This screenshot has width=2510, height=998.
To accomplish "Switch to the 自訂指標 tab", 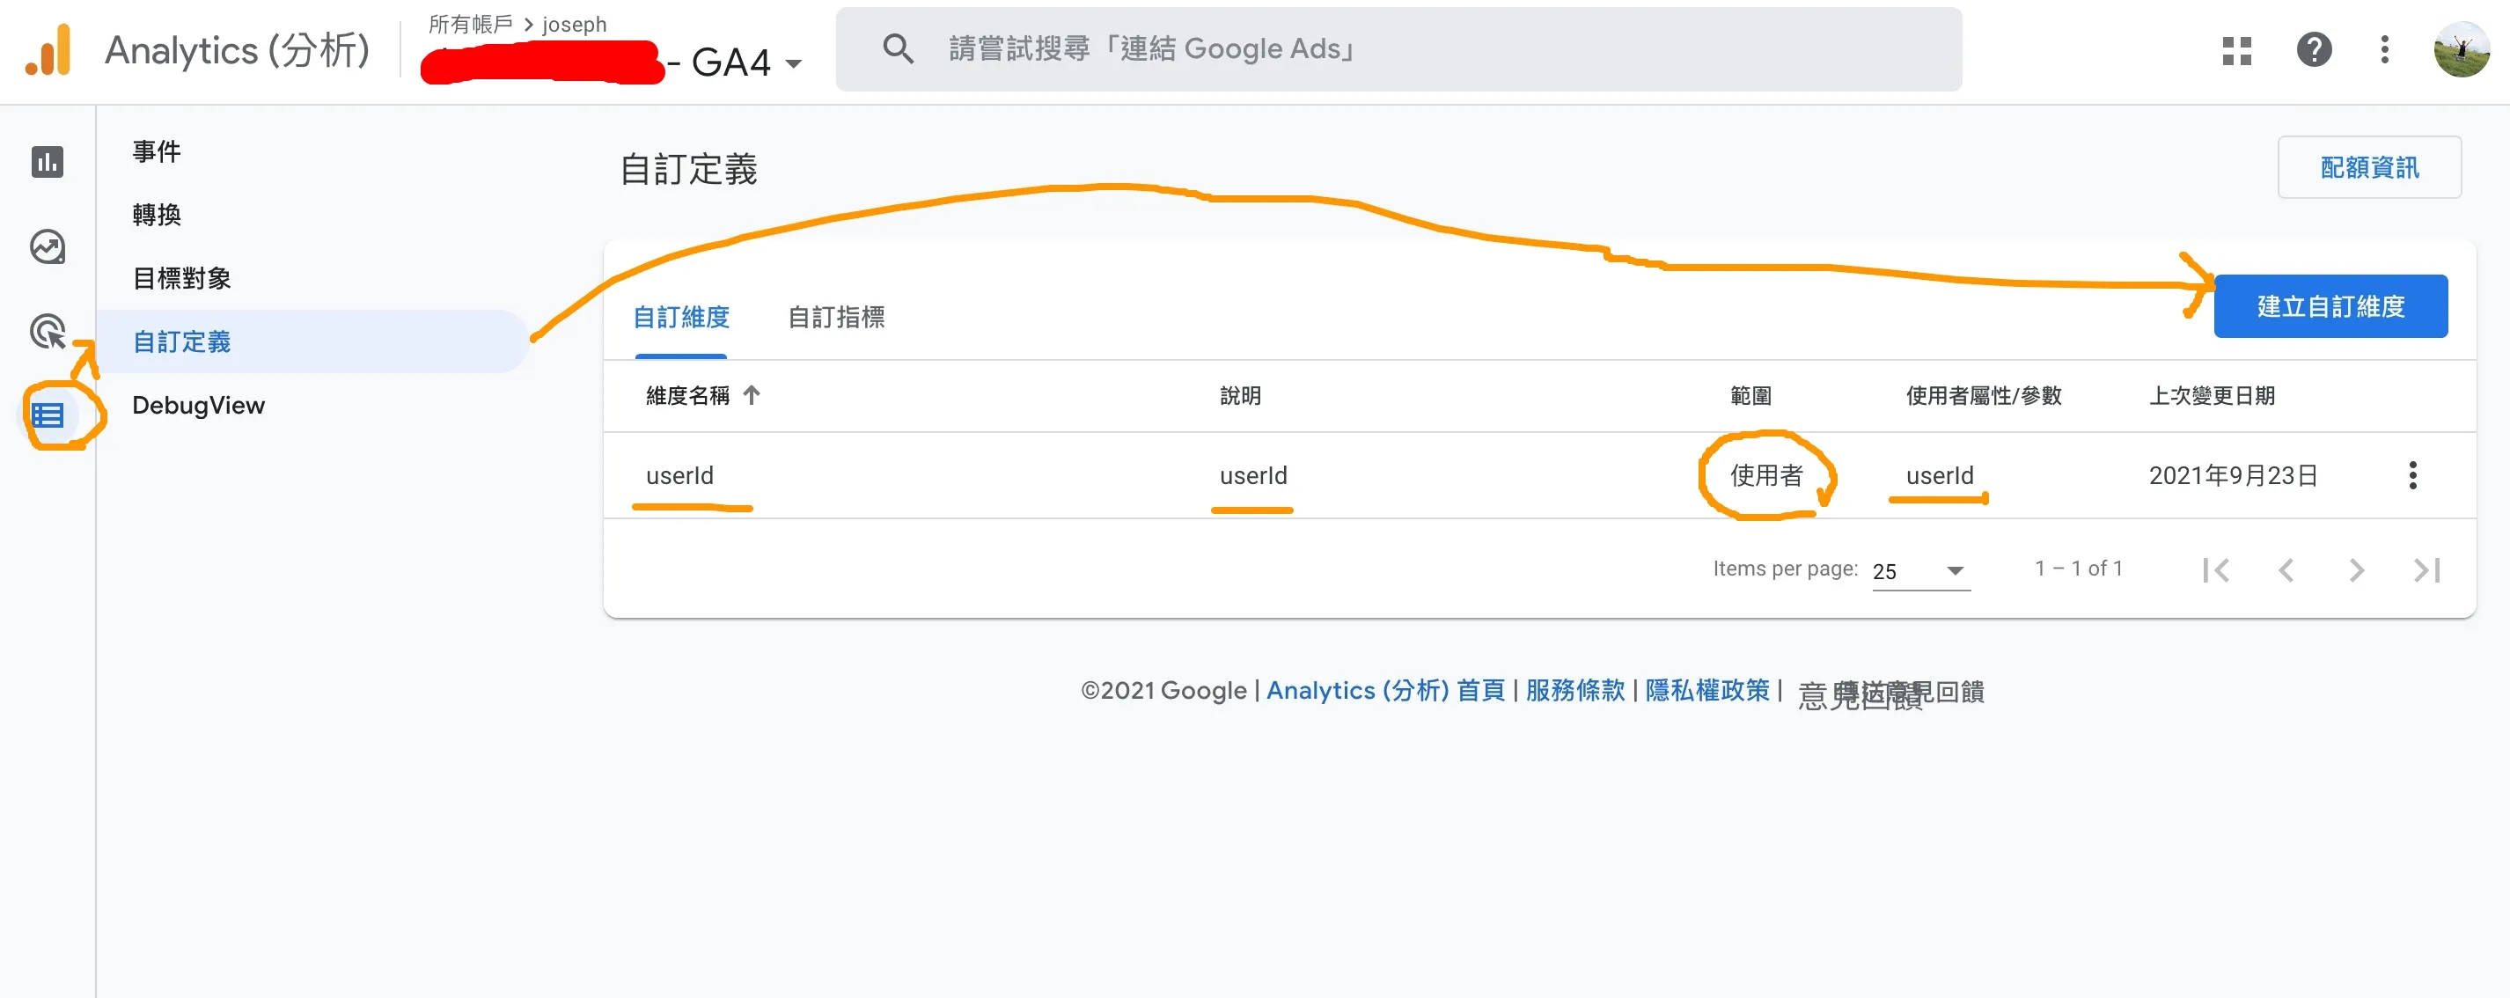I will [835, 318].
